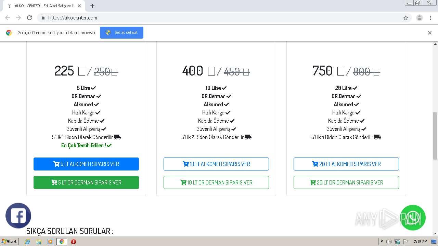
Task: Click '5'Lik 4 Bidon Olarak Gönderilir' text
Action: click(x=343, y=137)
